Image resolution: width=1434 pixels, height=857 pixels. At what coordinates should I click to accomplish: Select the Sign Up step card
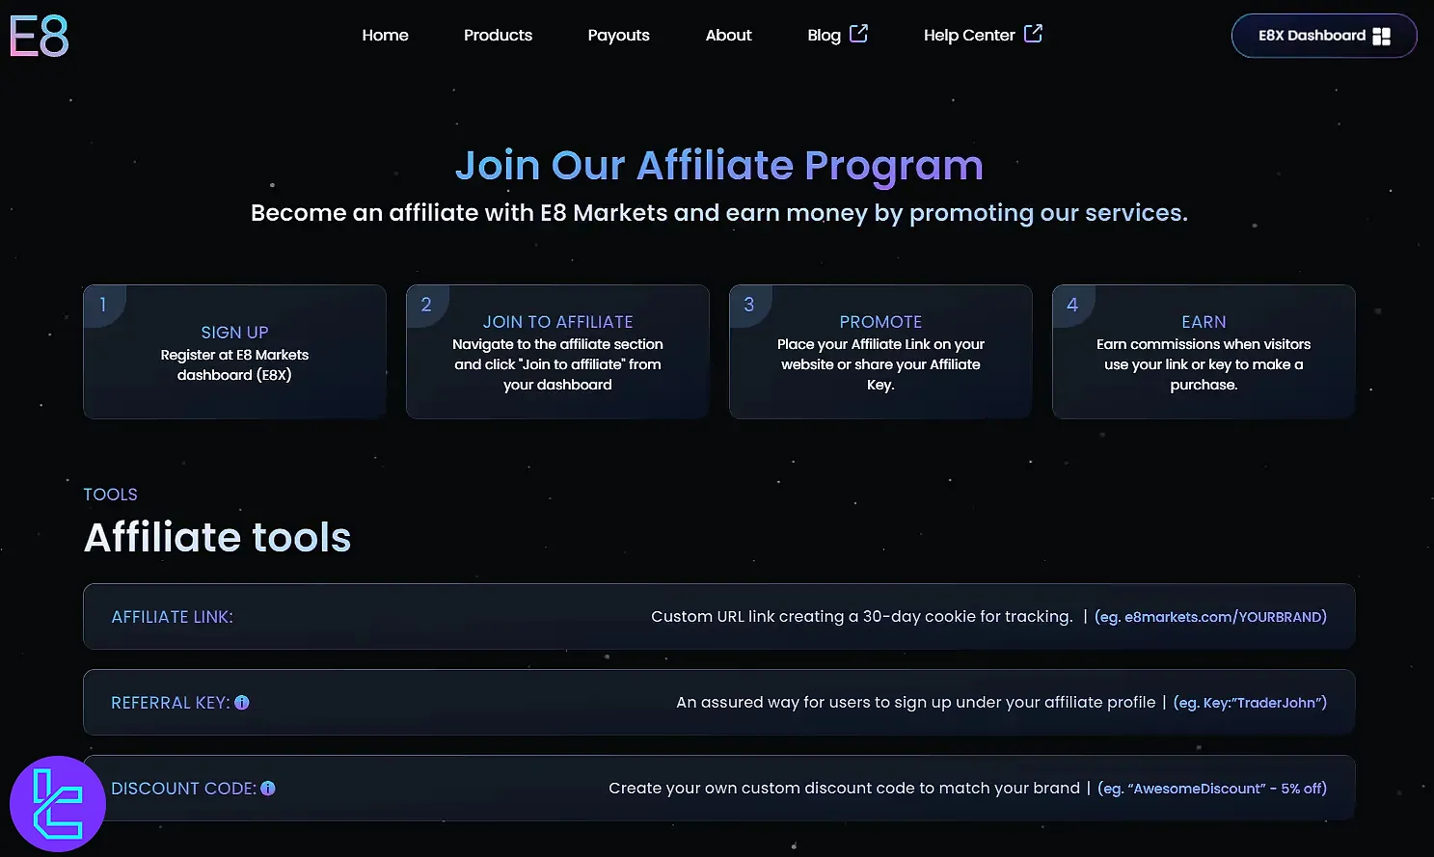(234, 352)
